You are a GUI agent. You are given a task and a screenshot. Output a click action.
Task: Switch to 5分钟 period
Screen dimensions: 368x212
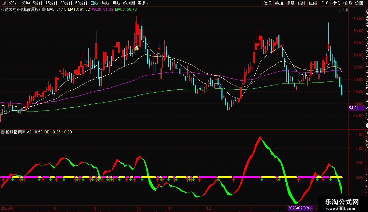pyautogui.click(x=37, y=3)
